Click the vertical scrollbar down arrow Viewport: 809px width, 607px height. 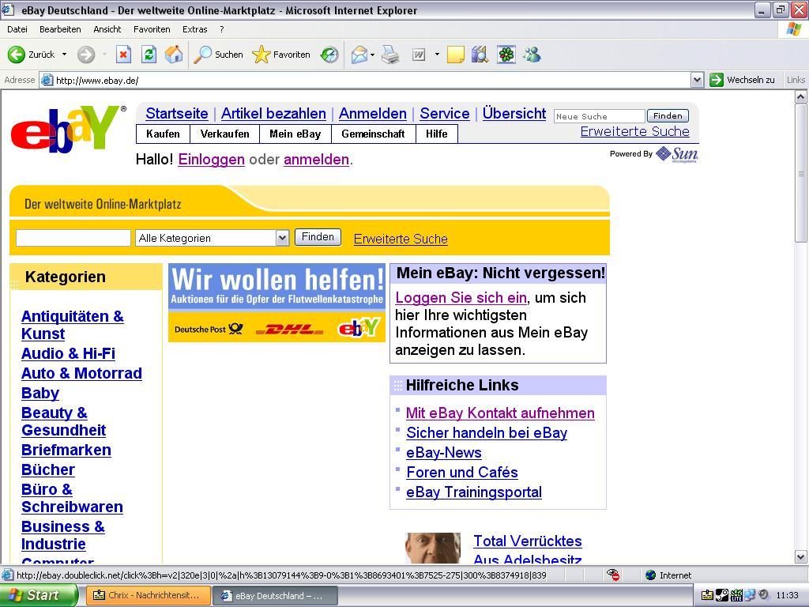(x=801, y=556)
